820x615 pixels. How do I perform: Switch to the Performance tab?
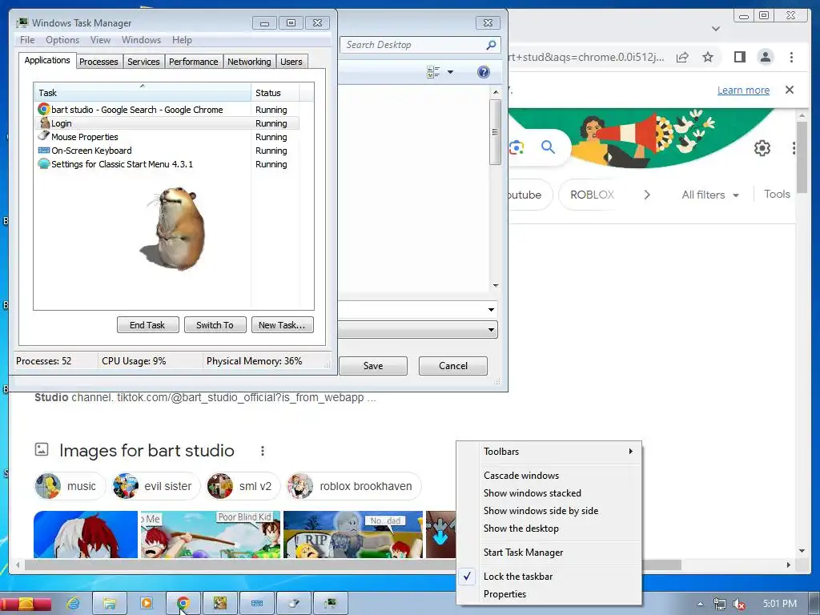194,62
